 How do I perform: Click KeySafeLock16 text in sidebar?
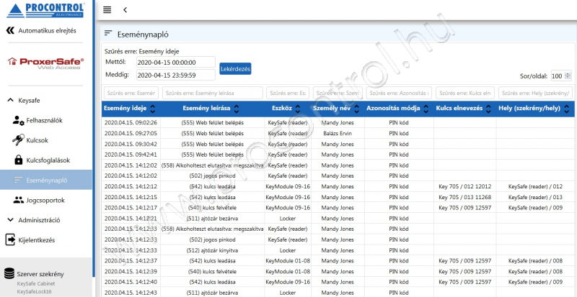click(x=32, y=291)
